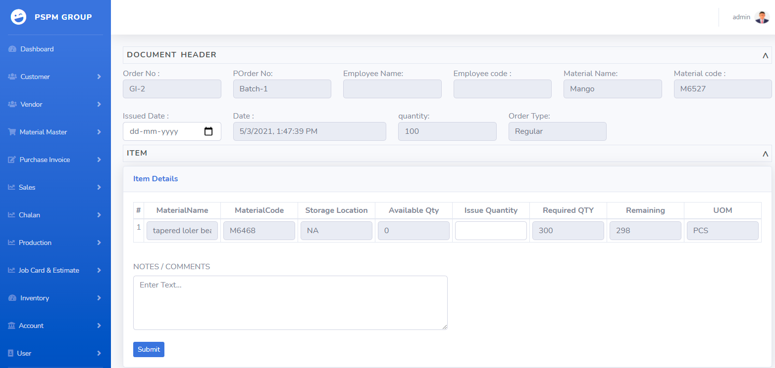Open the Sales menu item
Viewport: 775px width, 368px height.
(27, 188)
